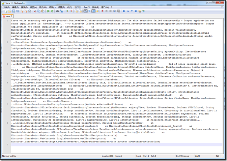The height and width of the screenshot is (161, 227).
Task: Open the 窗口(W) menu
Action: [105, 7]
